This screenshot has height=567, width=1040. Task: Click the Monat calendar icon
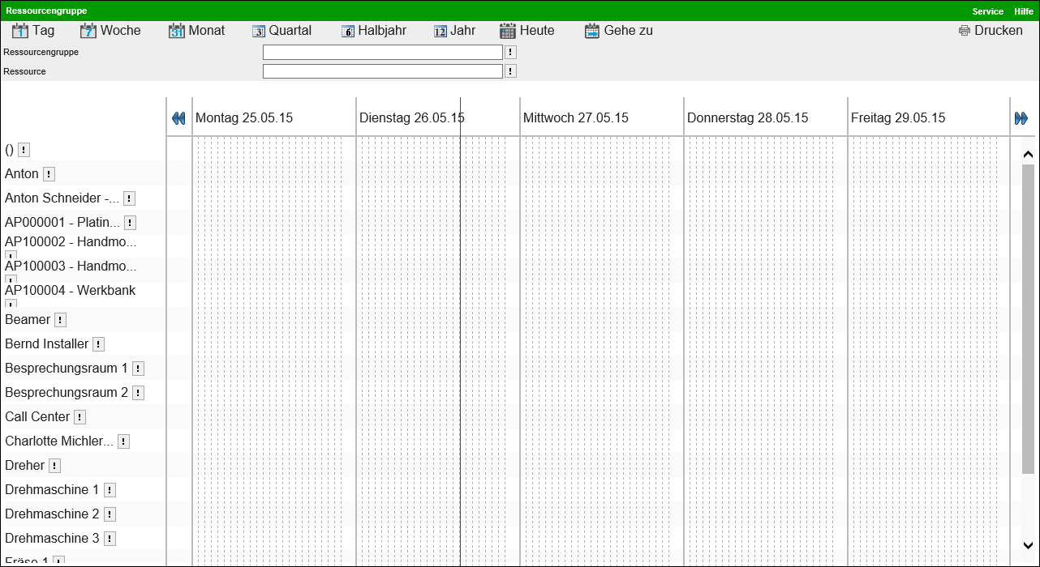click(177, 31)
